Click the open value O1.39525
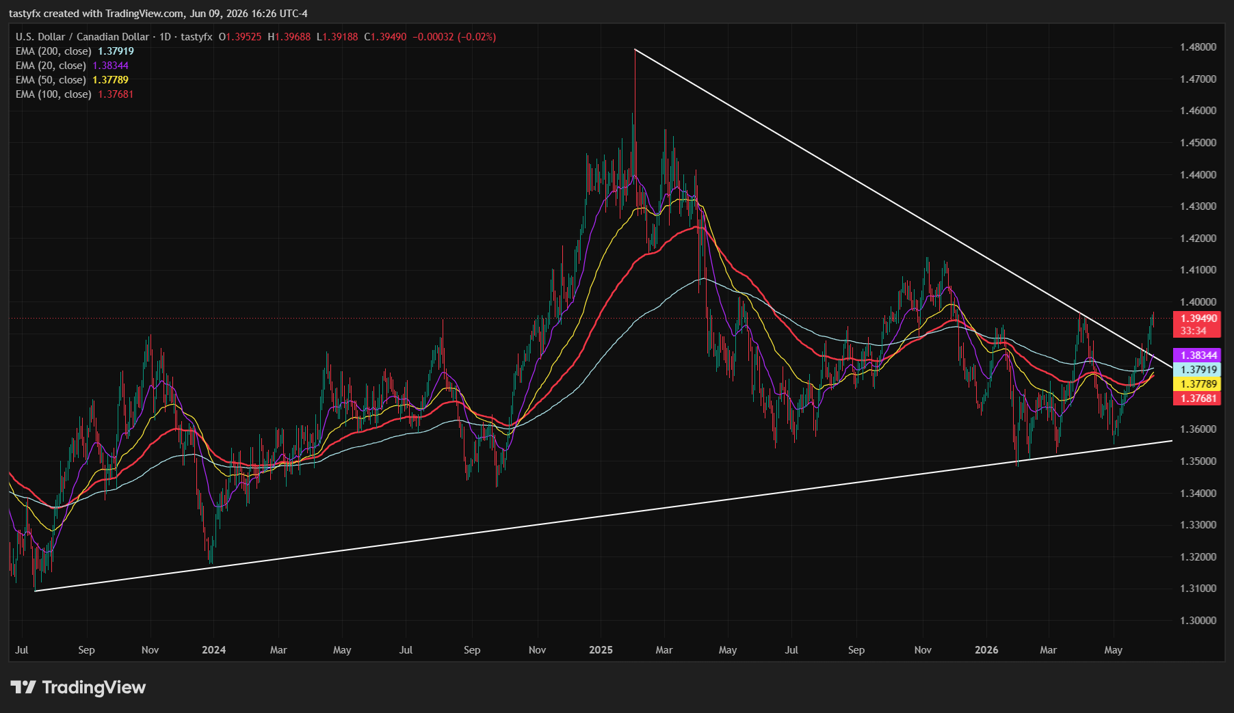The width and height of the screenshot is (1234, 713). coord(240,37)
